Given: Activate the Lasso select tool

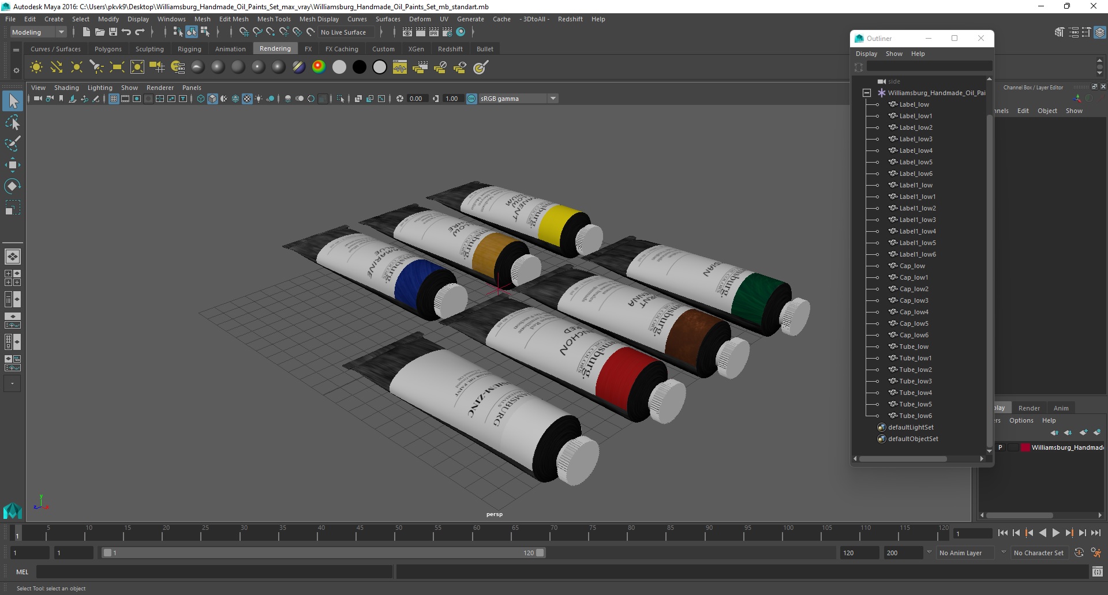Looking at the screenshot, I should [x=13, y=123].
